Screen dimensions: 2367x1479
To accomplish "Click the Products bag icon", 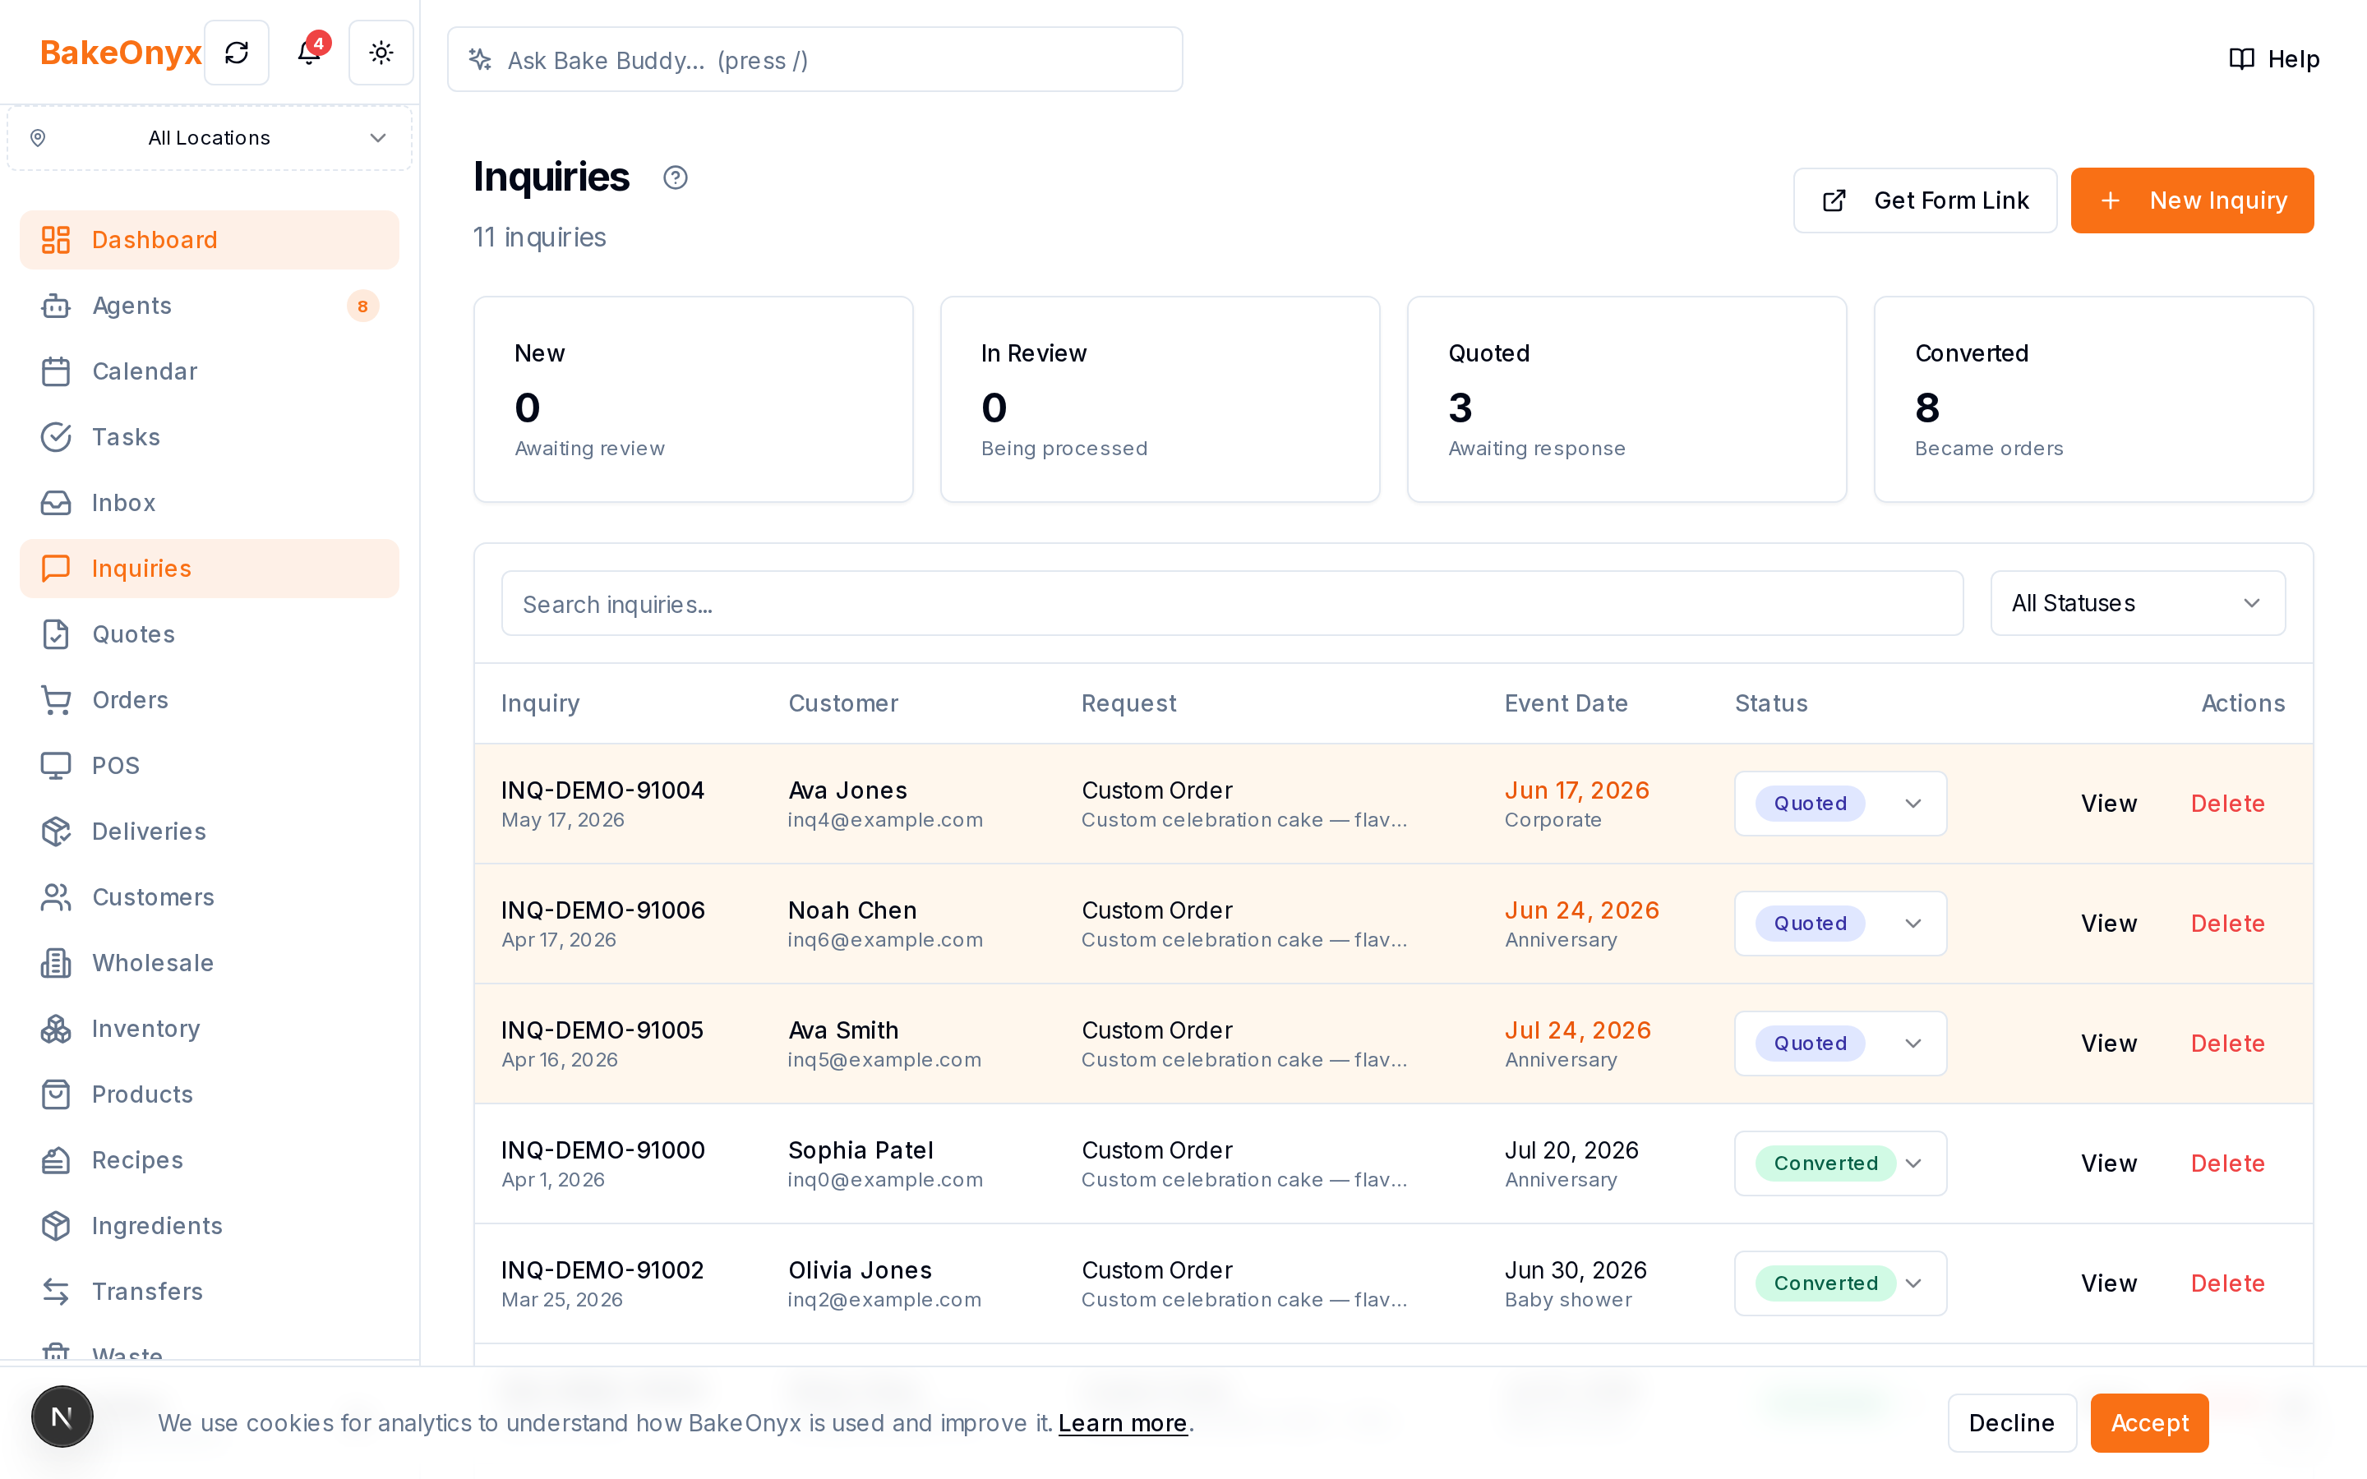I will [x=56, y=1094].
